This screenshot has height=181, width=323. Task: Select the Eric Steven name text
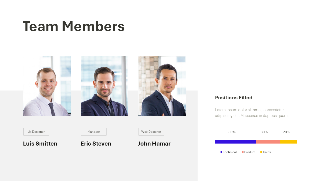(96, 144)
